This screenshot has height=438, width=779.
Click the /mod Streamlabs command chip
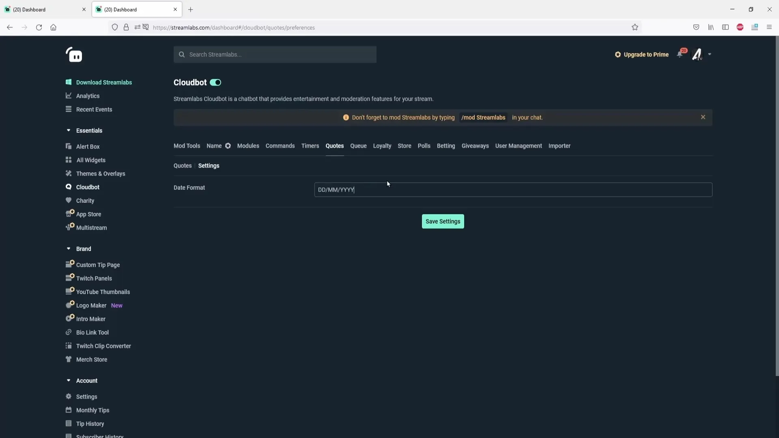click(483, 118)
